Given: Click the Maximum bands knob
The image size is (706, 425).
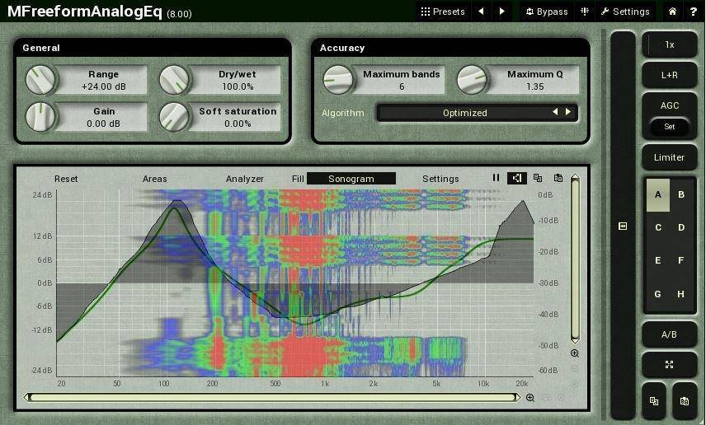Looking at the screenshot, I should tap(338, 80).
